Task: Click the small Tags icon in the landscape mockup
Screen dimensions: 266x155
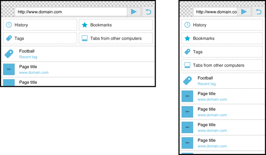Action: 9,38
